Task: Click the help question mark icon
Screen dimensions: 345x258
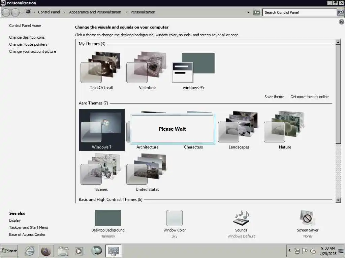Action: click(x=342, y=22)
